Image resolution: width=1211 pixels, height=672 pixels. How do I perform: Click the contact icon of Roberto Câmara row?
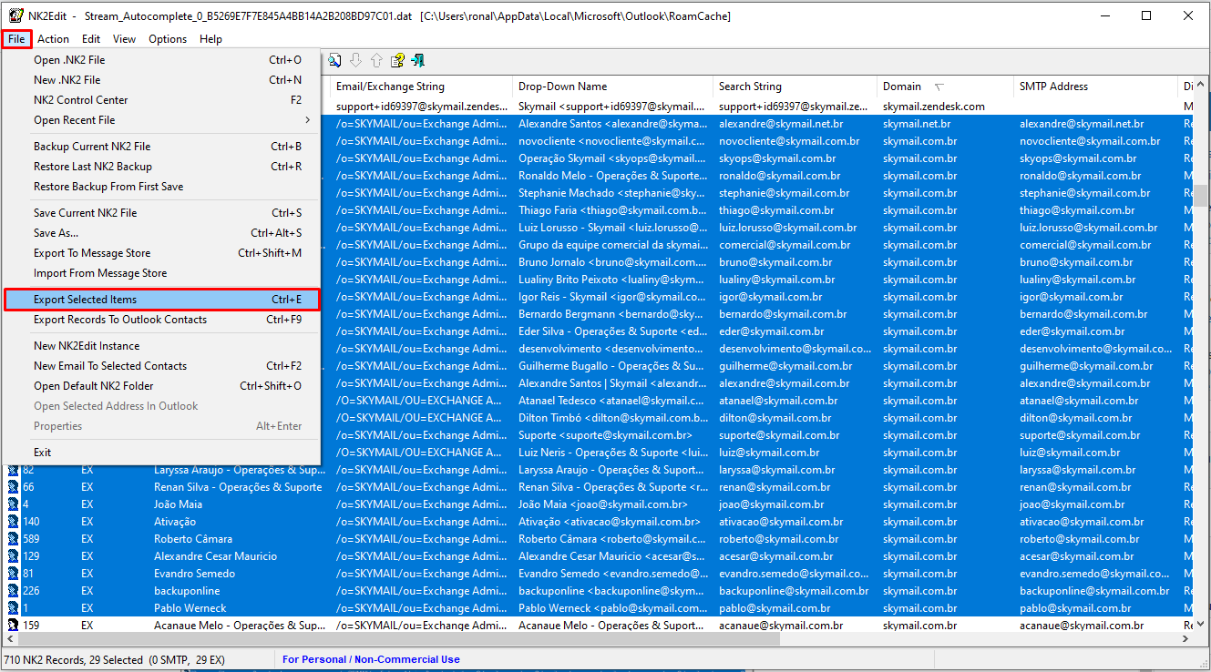[x=13, y=539]
